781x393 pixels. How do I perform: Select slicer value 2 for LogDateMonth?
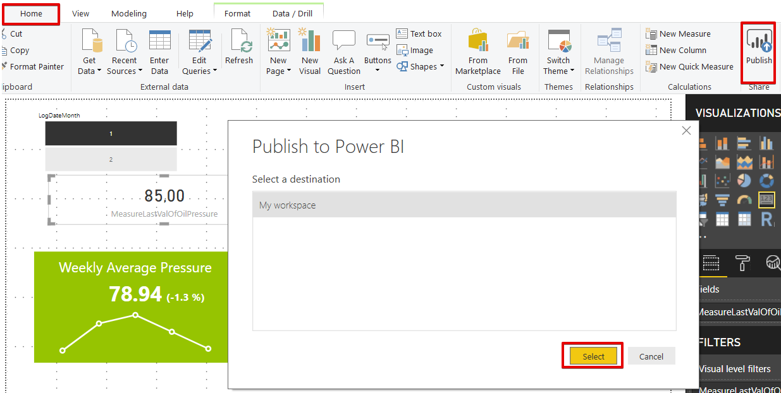coord(111,159)
